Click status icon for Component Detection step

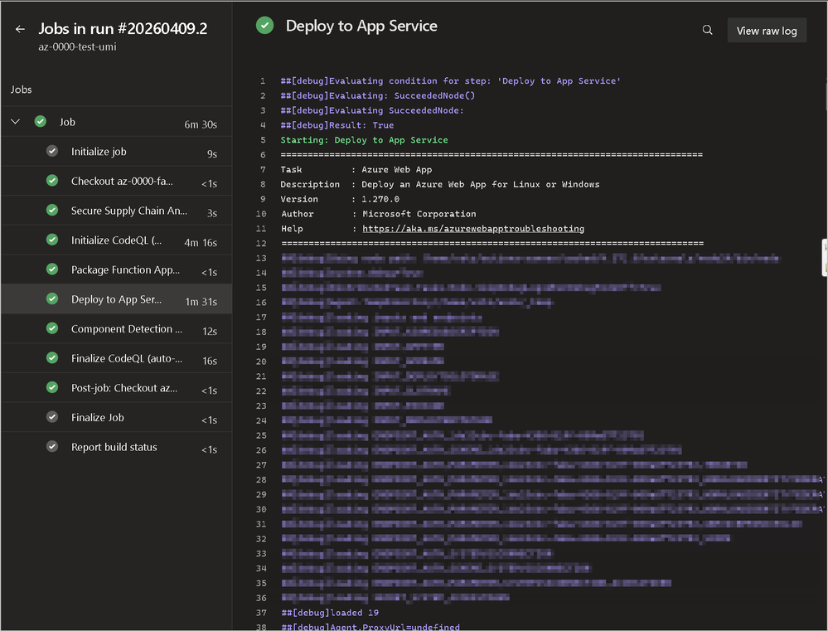pos(52,329)
